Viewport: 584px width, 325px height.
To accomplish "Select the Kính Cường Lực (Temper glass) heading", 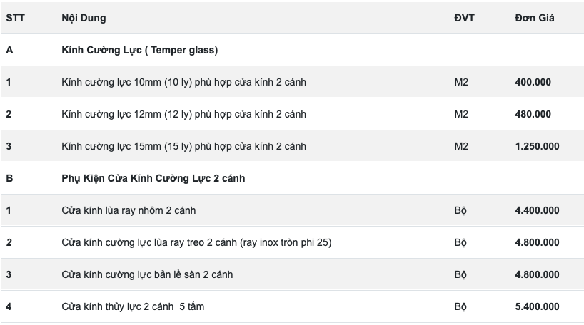I will click(140, 50).
